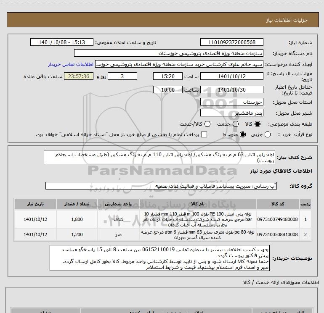This screenshot has height=313, width=324.
Task: Click response deadline date 1401/10/12 field
Action: pos(231,76)
